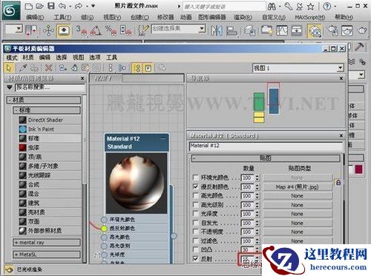The height and width of the screenshot is (276, 371).
Task: Open the 创建选择集 named selection dropdown
Action: (x=202, y=29)
